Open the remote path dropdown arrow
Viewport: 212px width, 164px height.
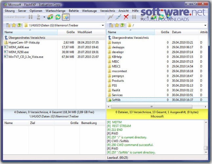point(205,25)
